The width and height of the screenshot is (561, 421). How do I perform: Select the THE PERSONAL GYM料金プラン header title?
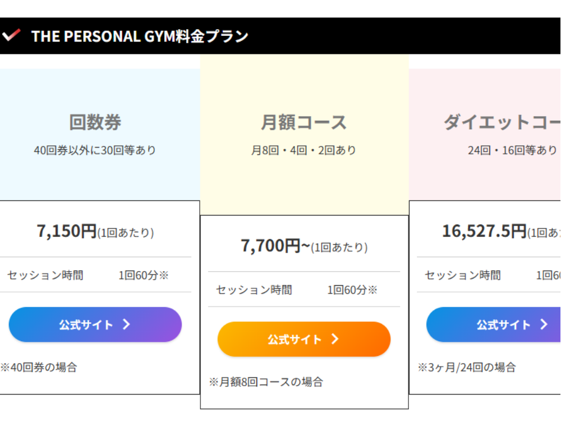tap(140, 36)
